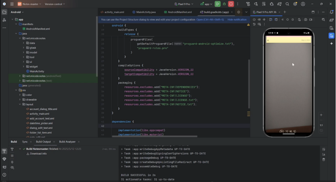Open the Build hammer tool window icon
This screenshot has width=336, height=182.
pyautogui.click(x=4, y=151)
